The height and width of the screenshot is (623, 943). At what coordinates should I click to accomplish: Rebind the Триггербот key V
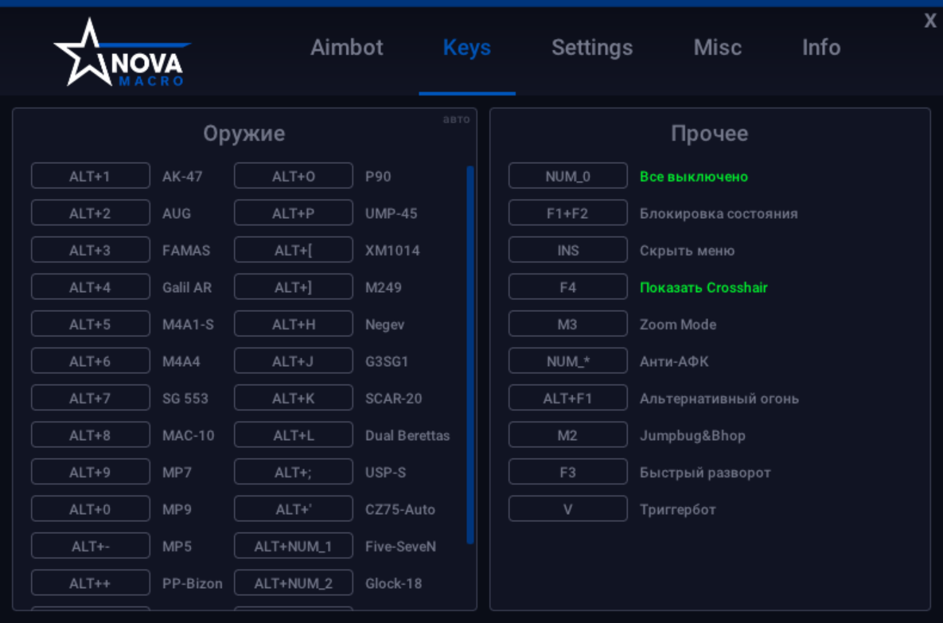point(567,508)
